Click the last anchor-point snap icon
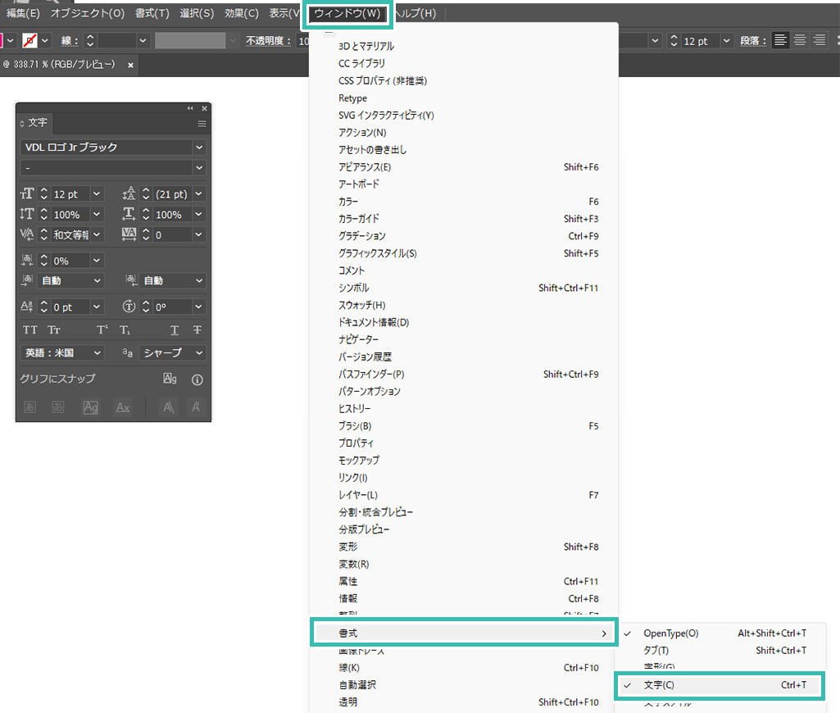The image size is (840, 713). (196, 407)
